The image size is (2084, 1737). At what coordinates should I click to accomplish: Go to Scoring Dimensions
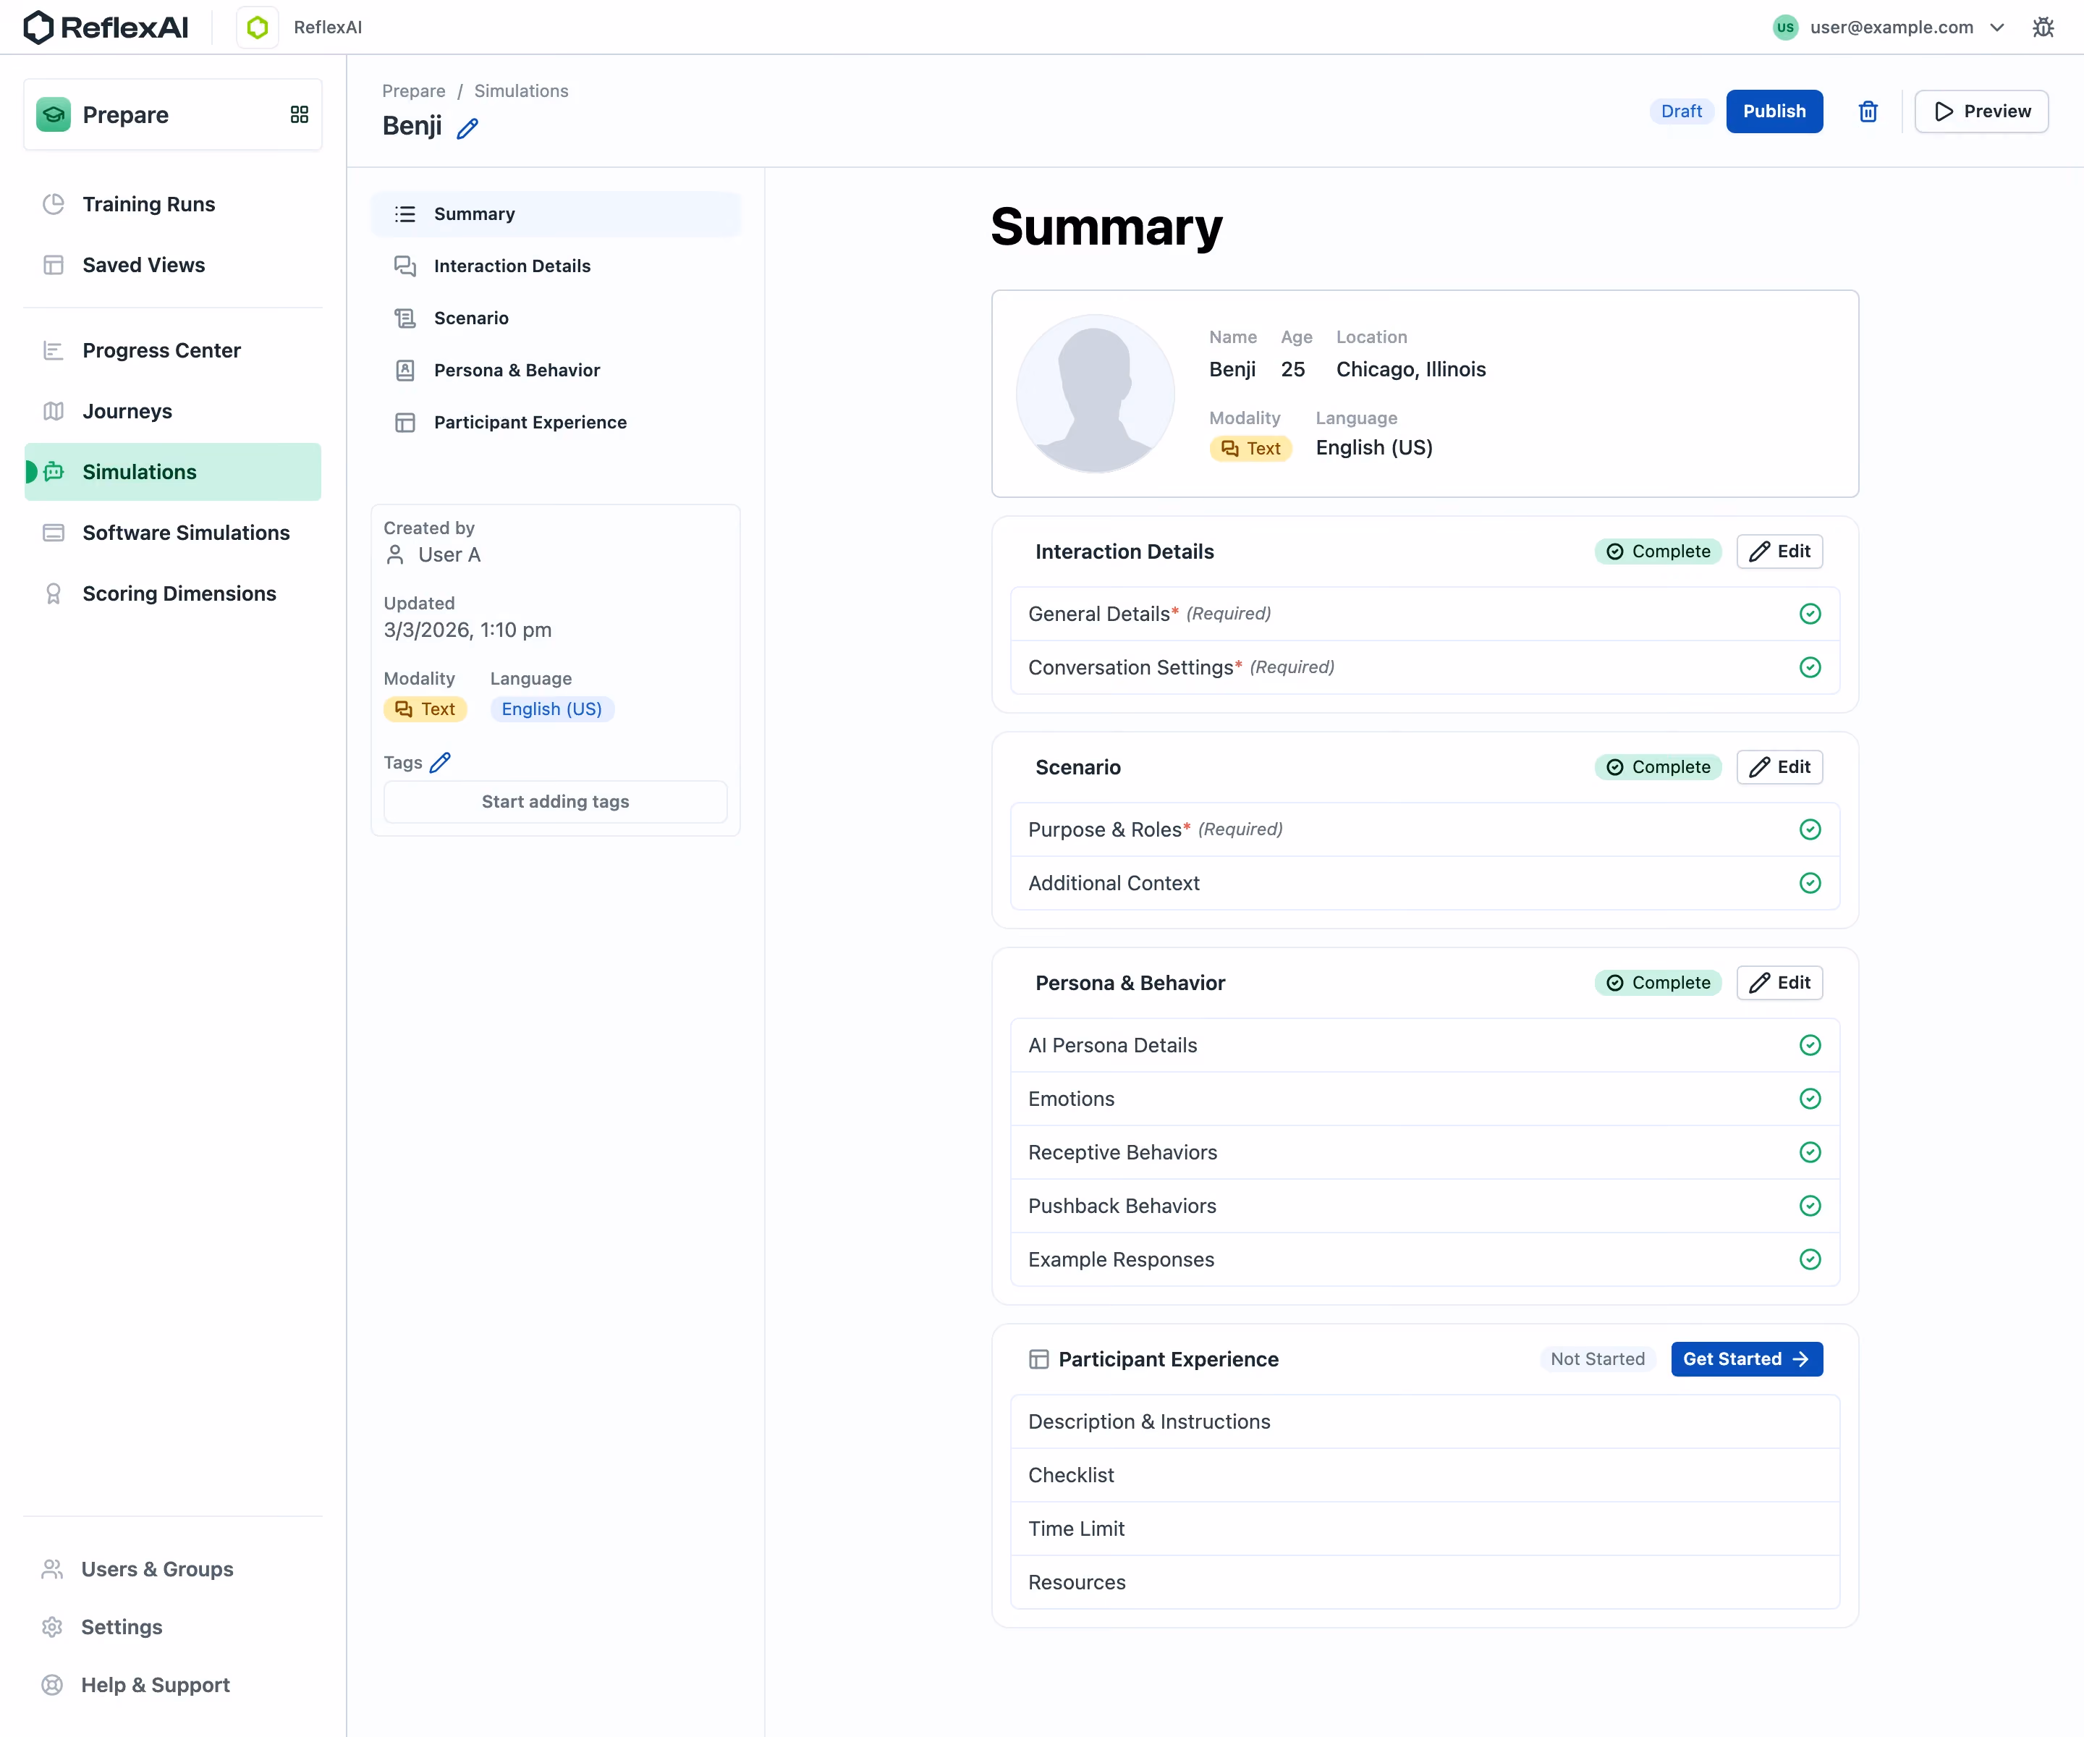click(173, 593)
